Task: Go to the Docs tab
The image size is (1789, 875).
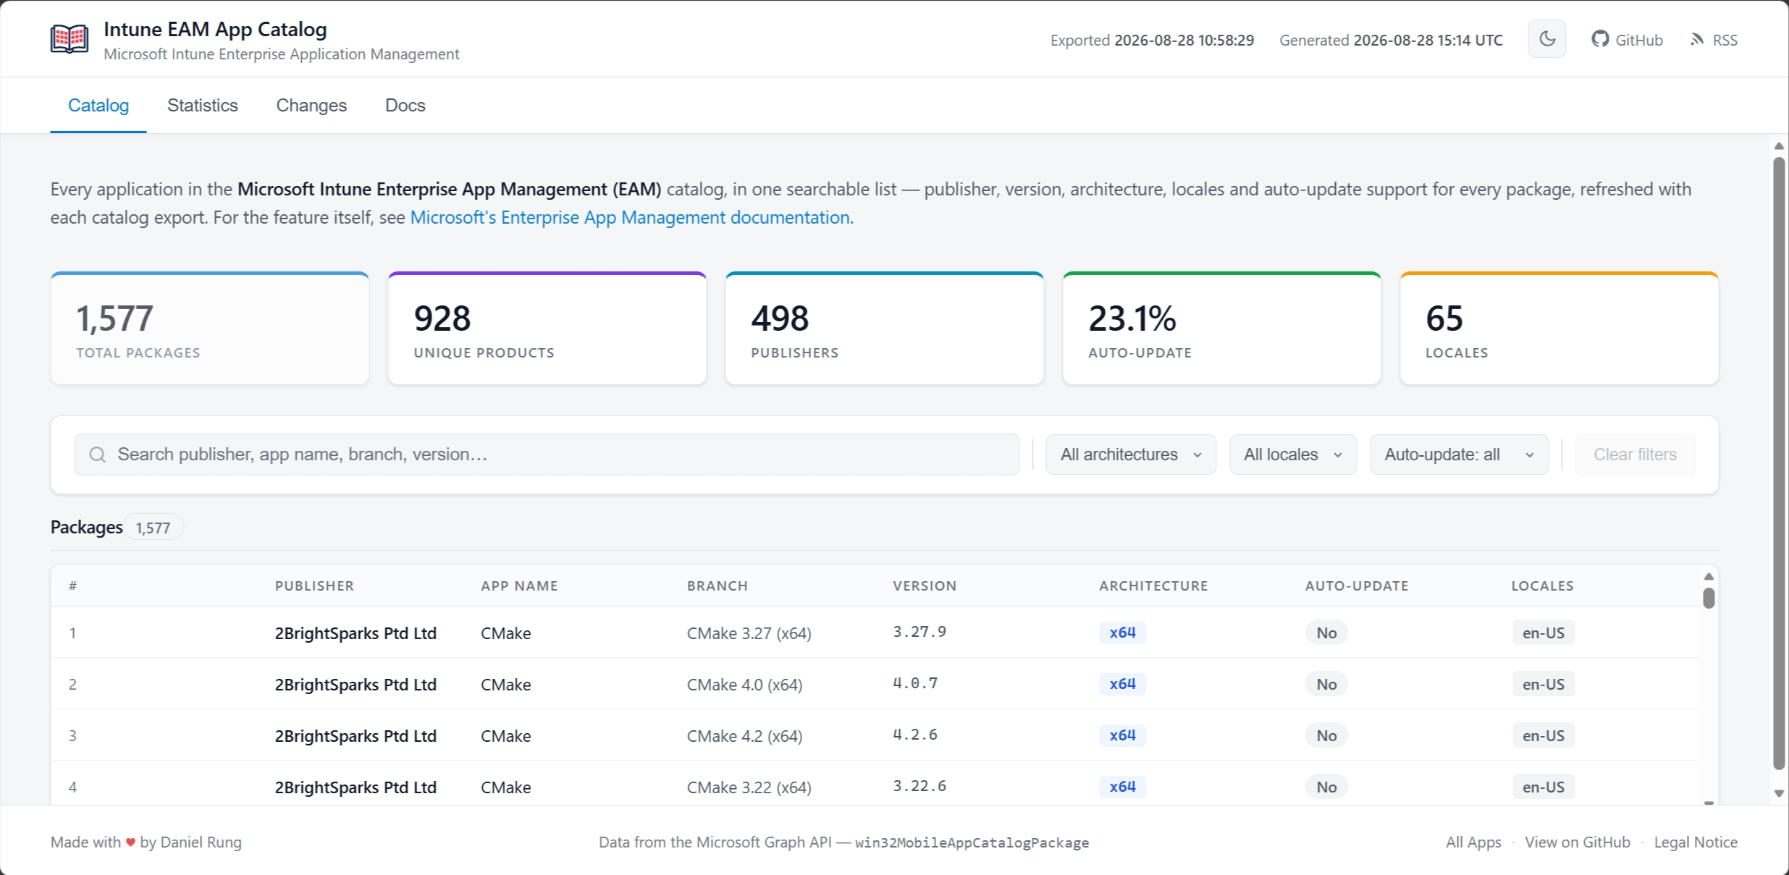Action: 405,106
